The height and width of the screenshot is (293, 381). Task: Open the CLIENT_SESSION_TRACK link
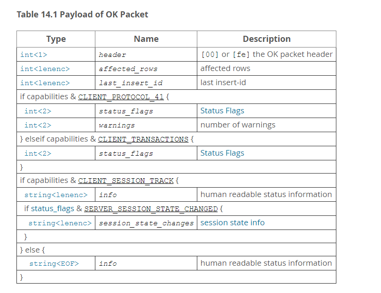(126, 181)
